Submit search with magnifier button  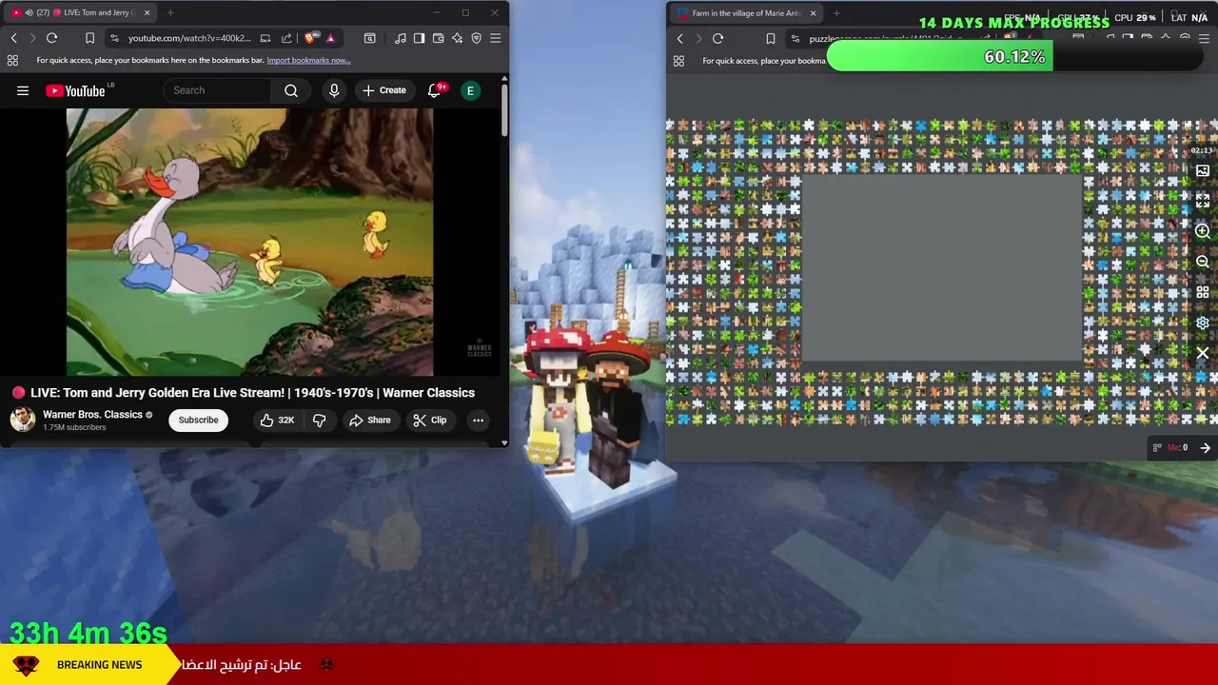coord(291,90)
